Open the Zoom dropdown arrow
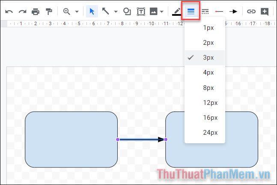Image resolution: width=277 pixels, height=185 pixels. pos(77,12)
